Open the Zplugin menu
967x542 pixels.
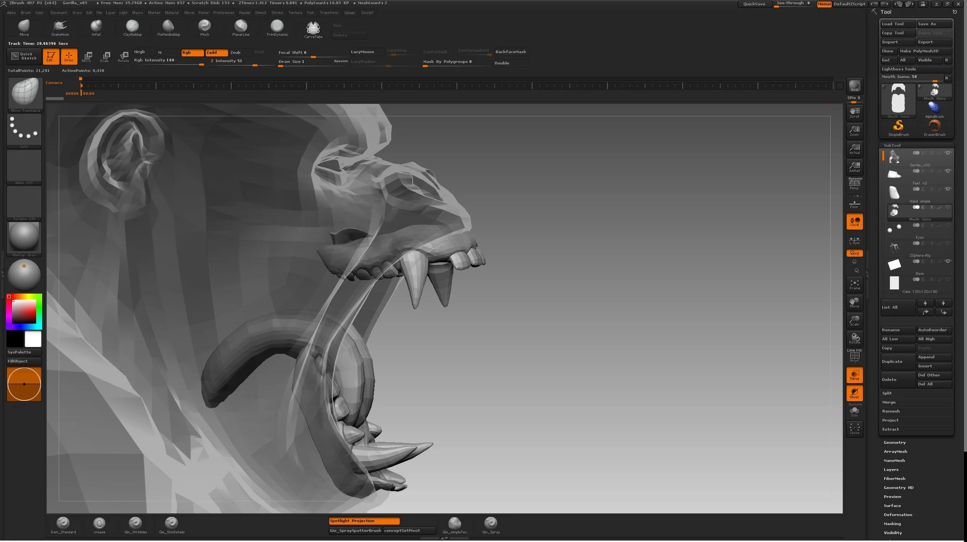[x=349, y=13]
